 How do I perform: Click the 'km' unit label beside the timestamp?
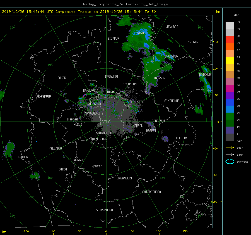pyautogui.click(x=218, y=12)
